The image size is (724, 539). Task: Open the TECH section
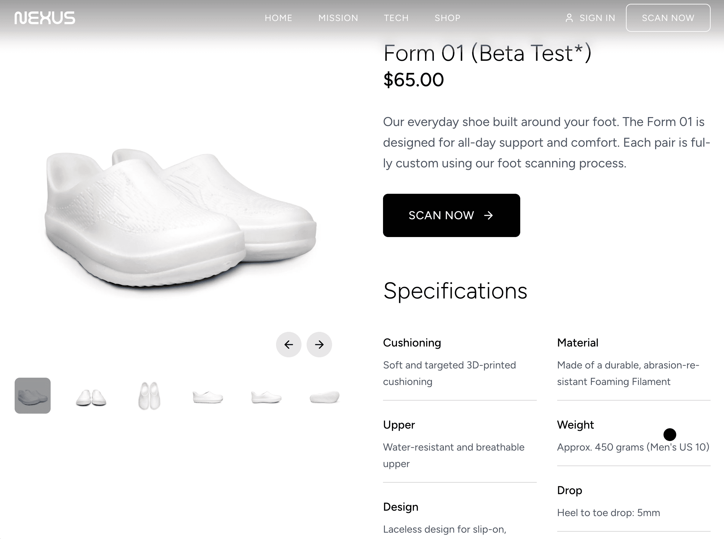point(396,18)
